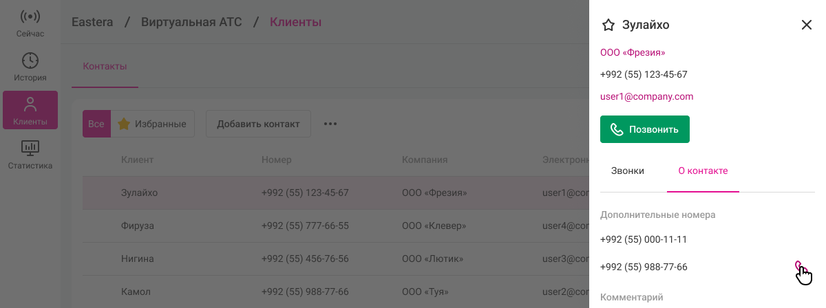This screenshot has width=826, height=308.
Task: Select the Клиенты person icon
Action: click(x=30, y=105)
